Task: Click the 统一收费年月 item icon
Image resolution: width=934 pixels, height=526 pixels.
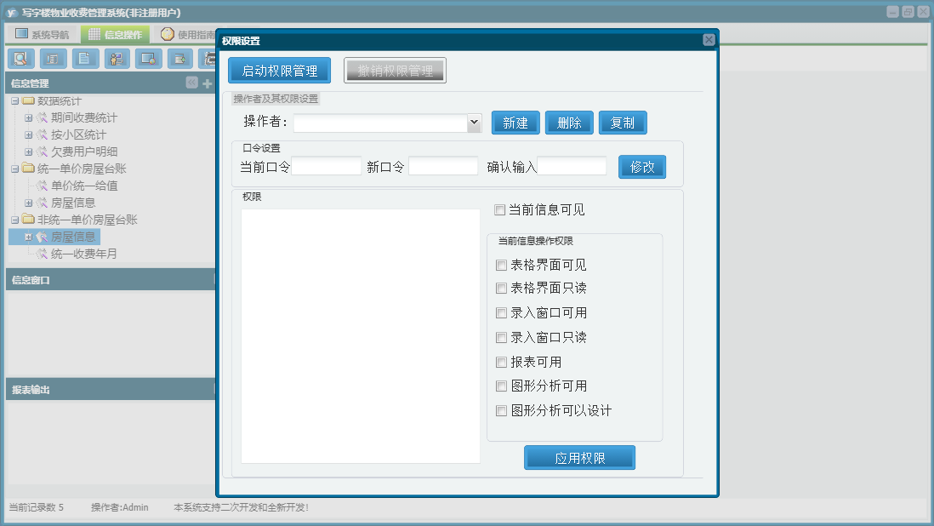Action: pos(43,254)
